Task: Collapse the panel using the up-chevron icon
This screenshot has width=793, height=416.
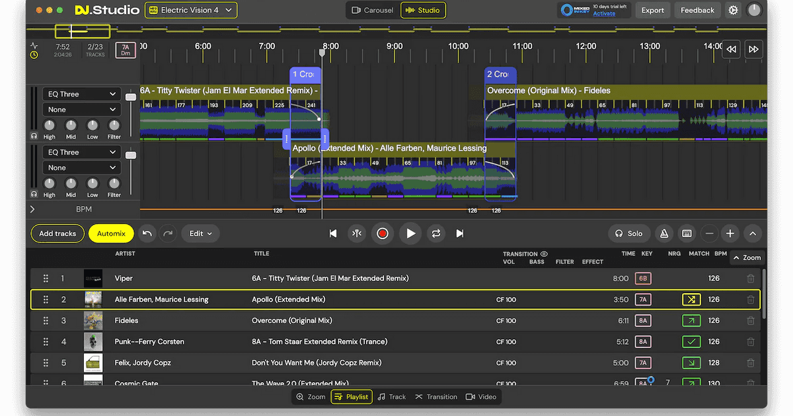Action: coord(753,233)
